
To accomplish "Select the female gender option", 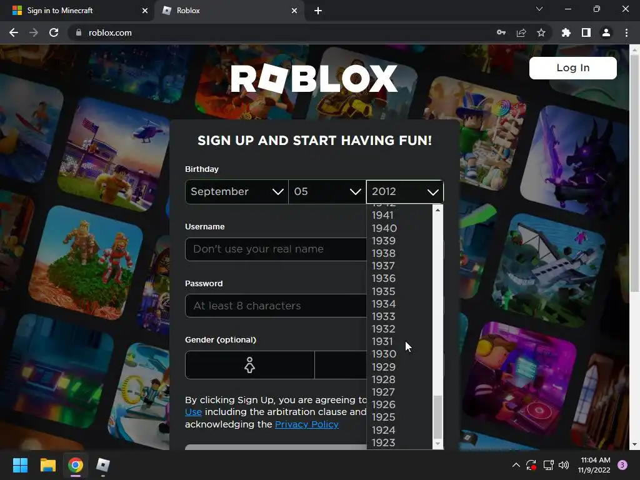I will 250,365.
